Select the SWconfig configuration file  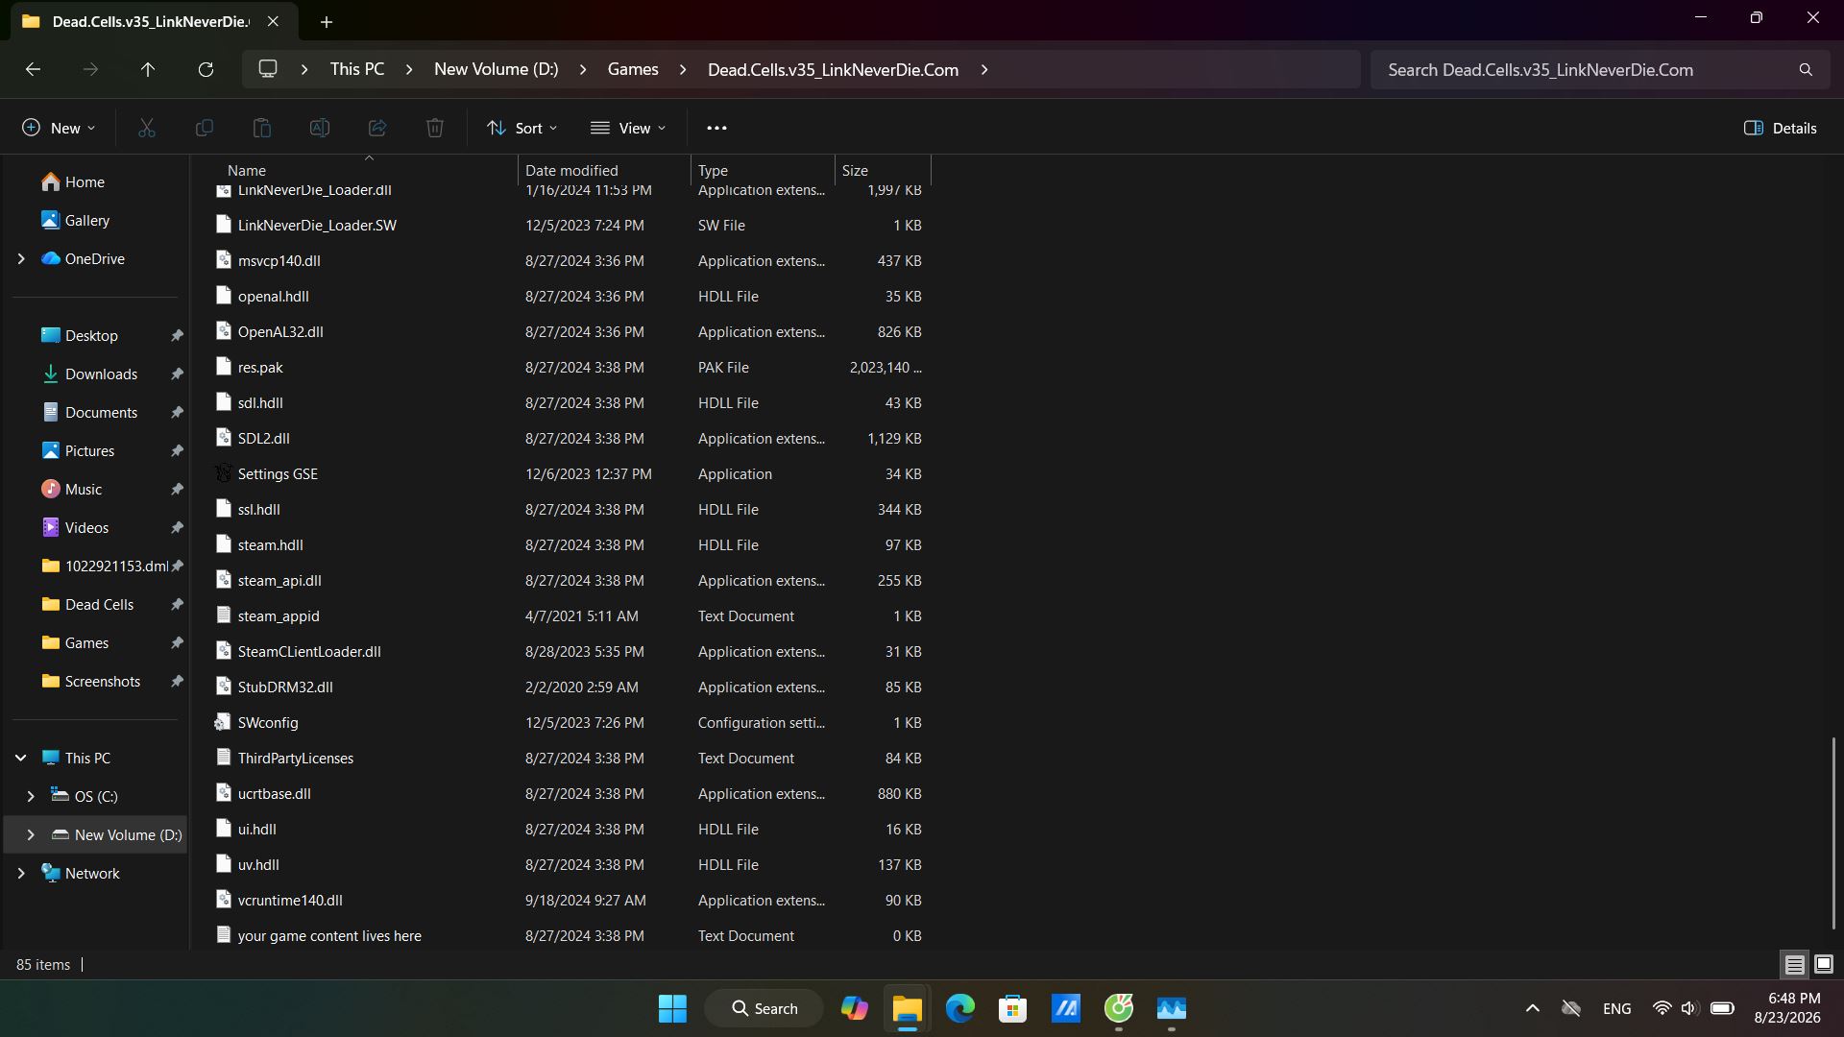569,723
